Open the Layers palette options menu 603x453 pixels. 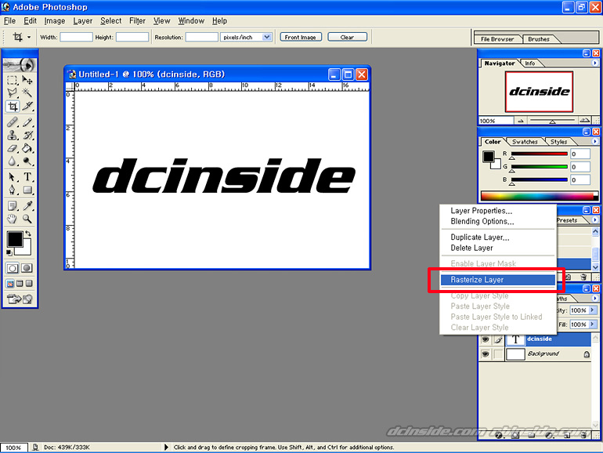(x=594, y=299)
